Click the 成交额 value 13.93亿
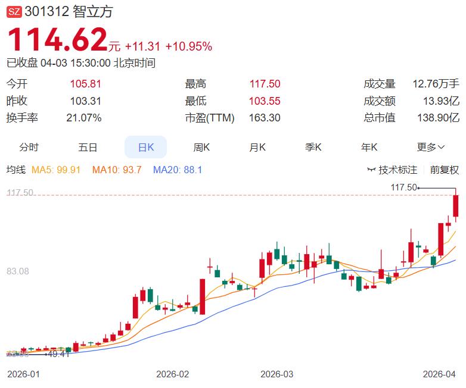Viewport: 466px width, 388px height. click(441, 101)
